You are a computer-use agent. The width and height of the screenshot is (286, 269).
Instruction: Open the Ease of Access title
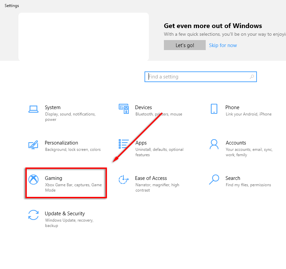click(151, 178)
